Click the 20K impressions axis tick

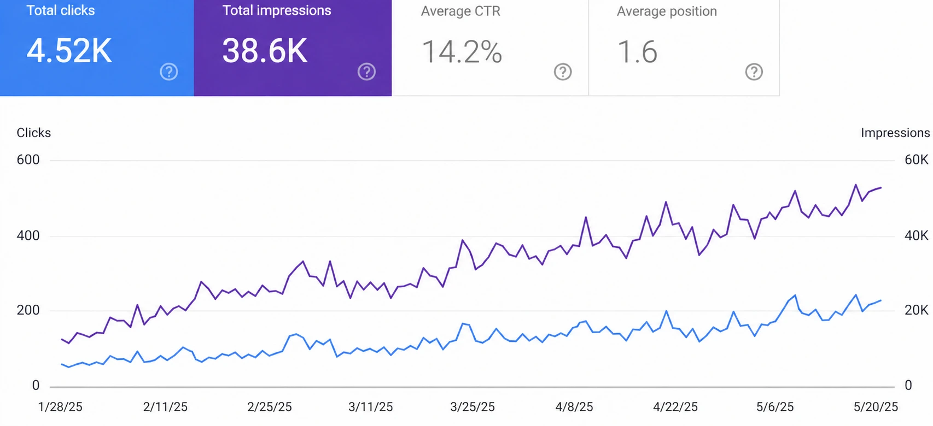click(x=917, y=310)
